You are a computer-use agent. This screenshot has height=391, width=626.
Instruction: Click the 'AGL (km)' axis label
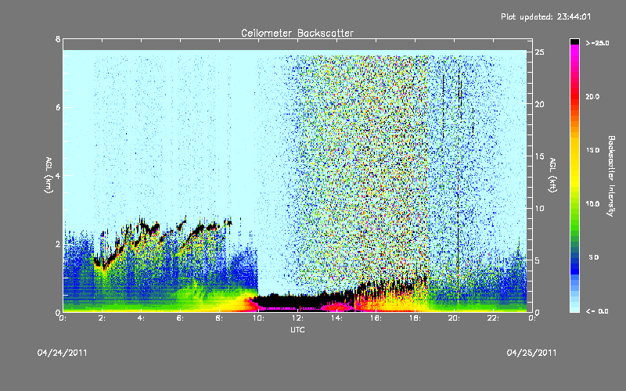tap(49, 175)
